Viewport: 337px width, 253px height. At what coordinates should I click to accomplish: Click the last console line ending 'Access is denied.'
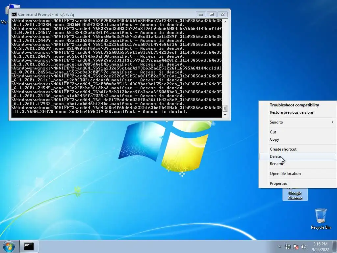pos(99,112)
